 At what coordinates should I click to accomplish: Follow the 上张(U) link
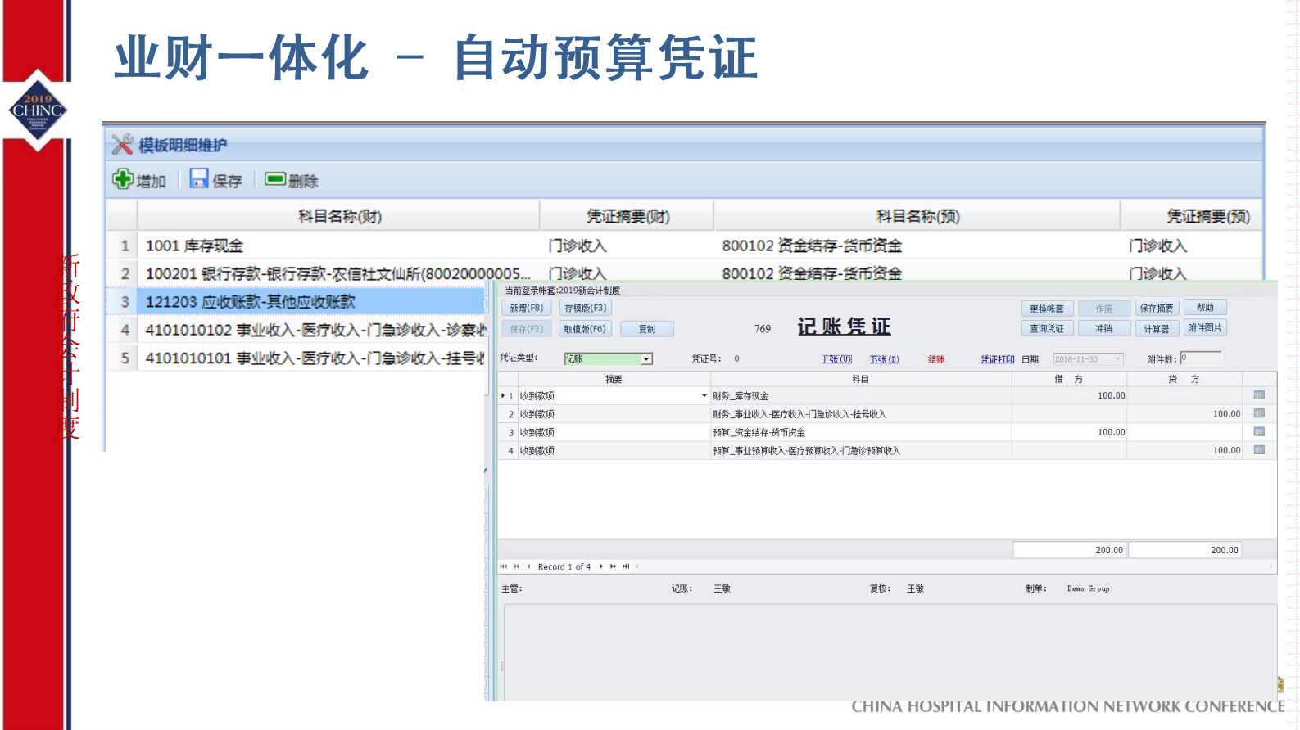836,359
